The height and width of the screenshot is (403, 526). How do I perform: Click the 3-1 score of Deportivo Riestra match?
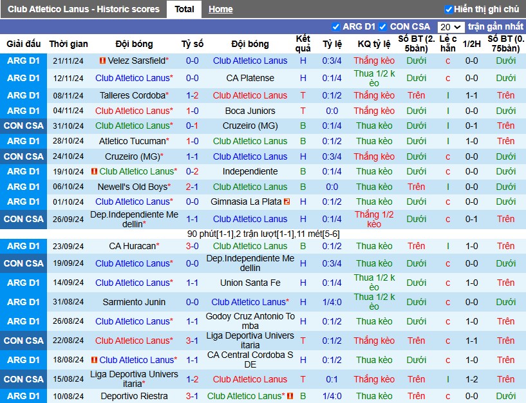[x=193, y=396]
